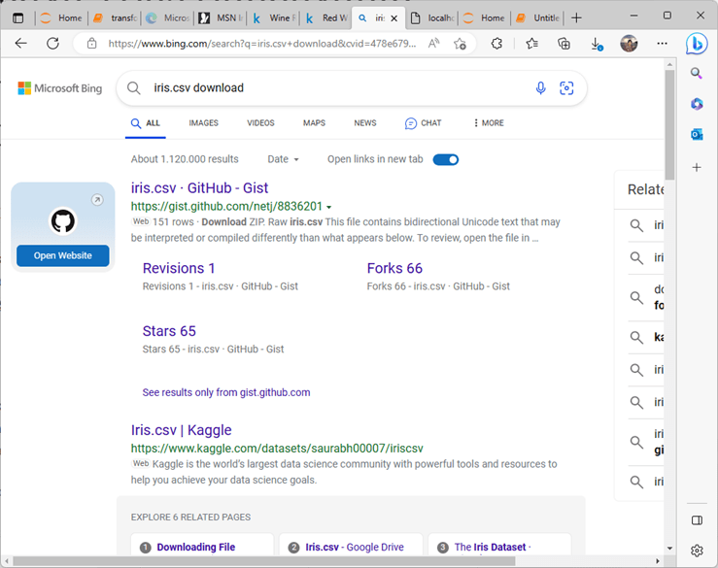Switch to the IMAGES search tab
The width and height of the screenshot is (718, 568).
[x=203, y=123]
